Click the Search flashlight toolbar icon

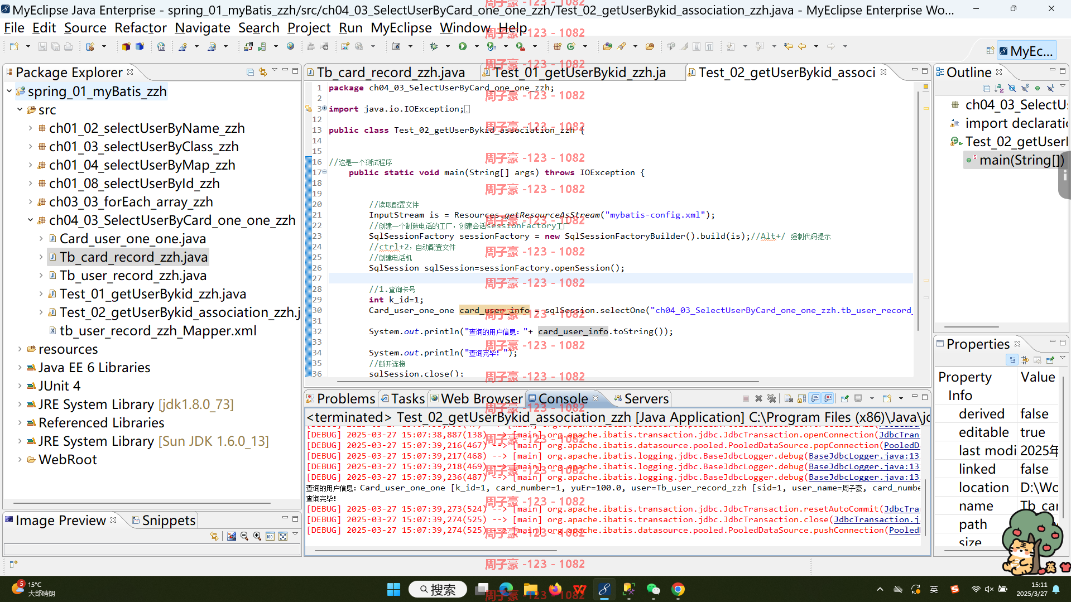pyautogui.click(x=621, y=47)
